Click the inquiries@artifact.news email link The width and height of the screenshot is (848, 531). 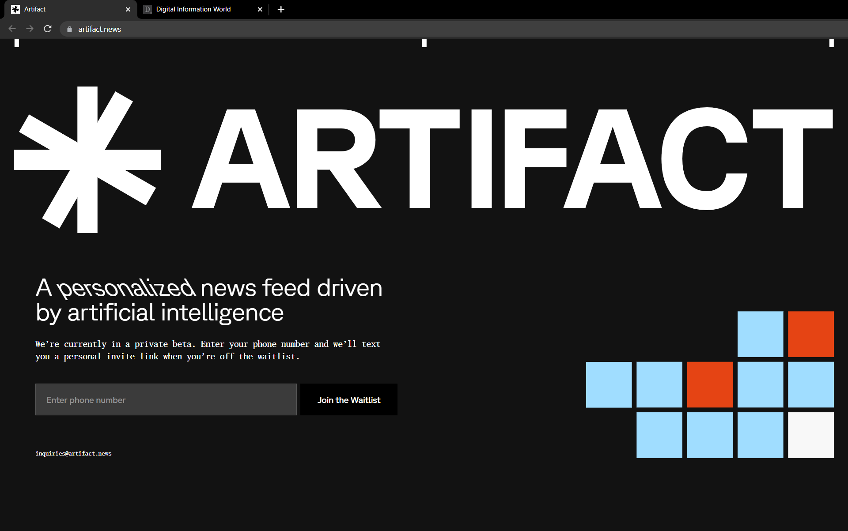[x=73, y=453]
